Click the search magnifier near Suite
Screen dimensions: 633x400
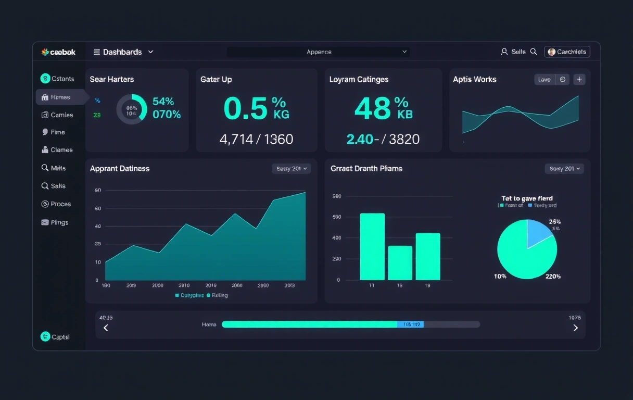click(533, 52)
